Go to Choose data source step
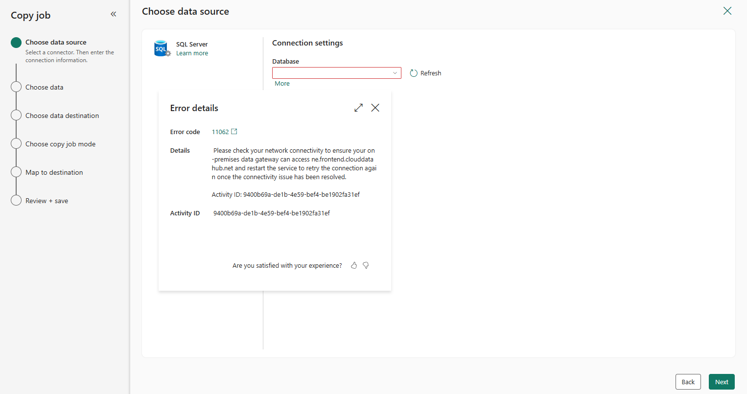Image resolution: width=747 pixels, height=394 pixels. click(56, 43)
